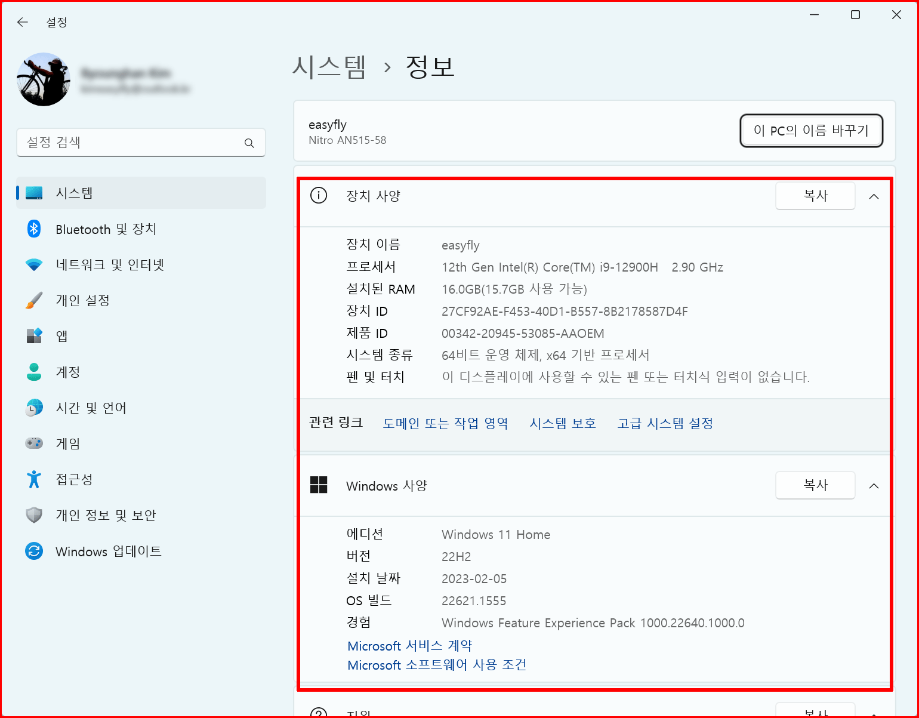
Task: Click the 시간 및 언어 globe icon
Action: 34,408
